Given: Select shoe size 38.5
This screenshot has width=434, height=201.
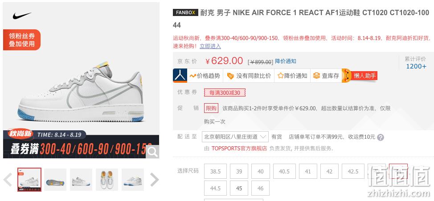Looking at the screenshot, I should 215,171.
